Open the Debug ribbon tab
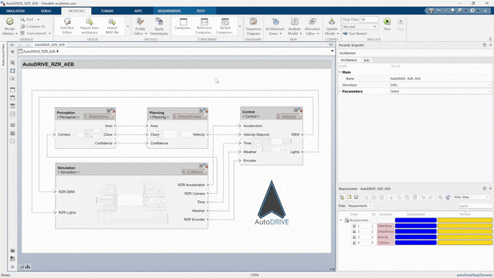Image resolution: width=494 pixels, height=278 pixels. 46,11
